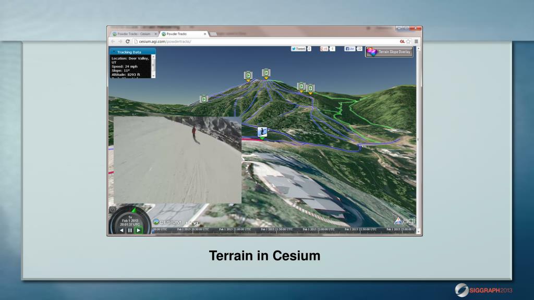Screen dimensions: 534x300
Task: Click the Speed: 24 mph text
Action: click(x=124, y=67)
